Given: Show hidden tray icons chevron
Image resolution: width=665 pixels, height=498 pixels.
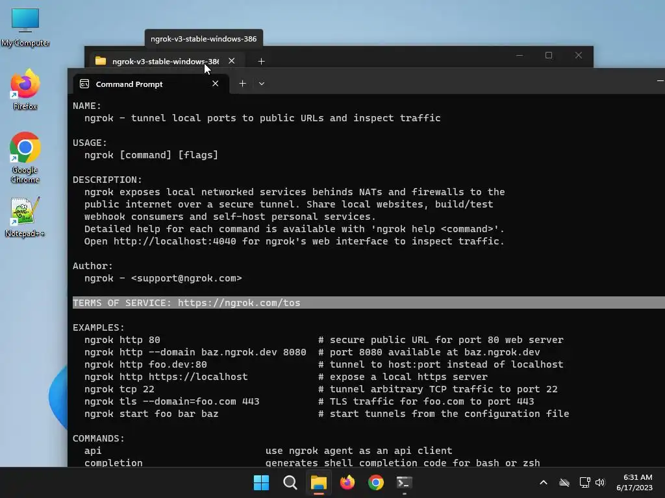Looking at the screenshot, I should 544,482.
